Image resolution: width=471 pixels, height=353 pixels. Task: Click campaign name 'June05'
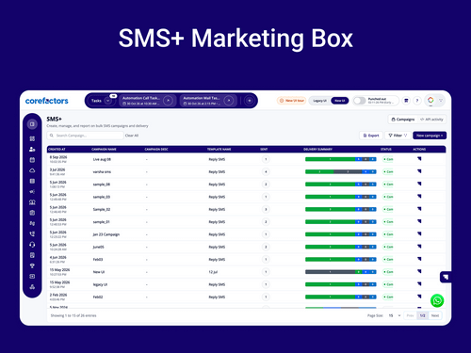(98, 247)
